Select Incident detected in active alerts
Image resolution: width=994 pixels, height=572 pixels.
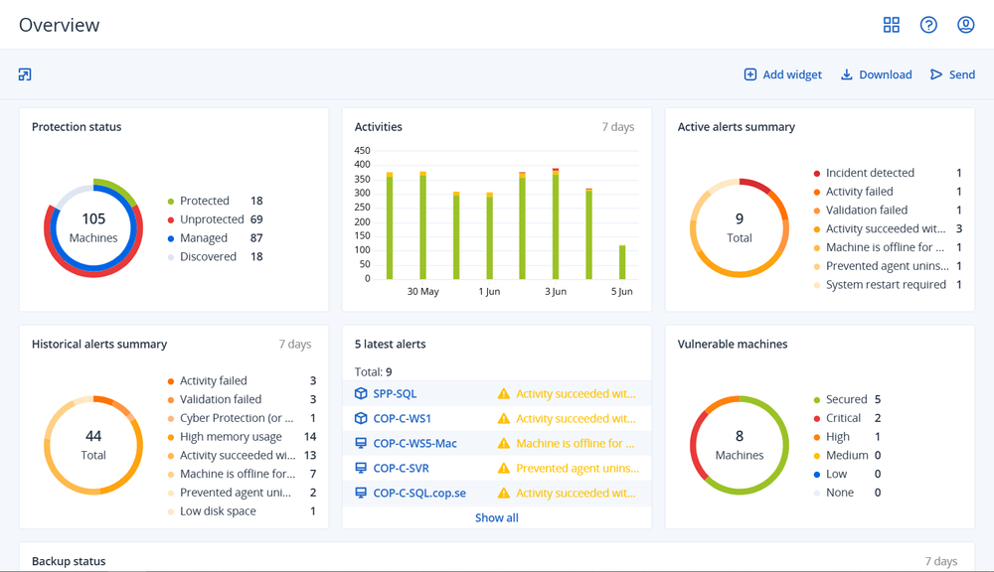870,173
